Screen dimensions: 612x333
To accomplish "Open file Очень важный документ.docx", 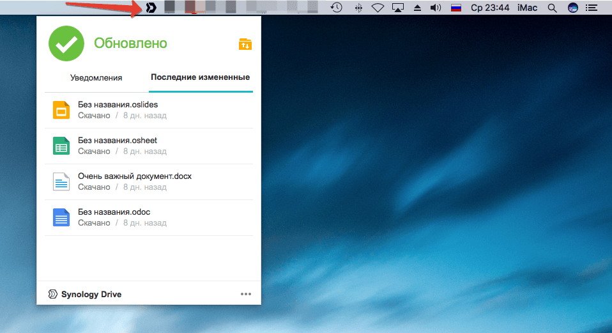I will (x=135, y=176).
